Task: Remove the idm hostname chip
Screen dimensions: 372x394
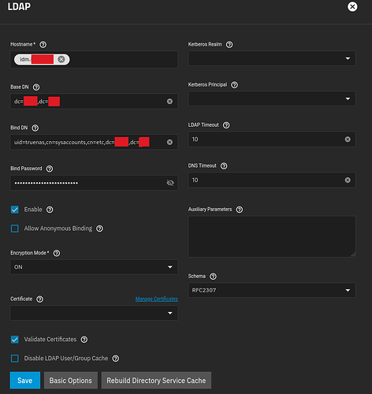Action: click(61, 59)
